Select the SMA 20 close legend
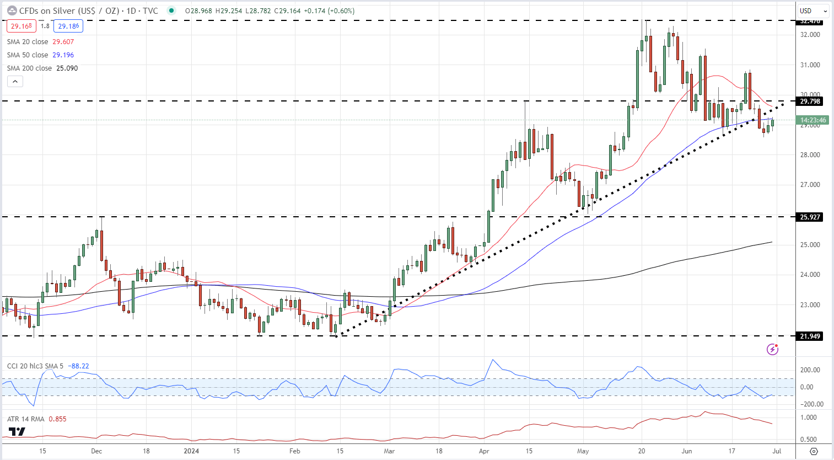 [x=28, y=41]
